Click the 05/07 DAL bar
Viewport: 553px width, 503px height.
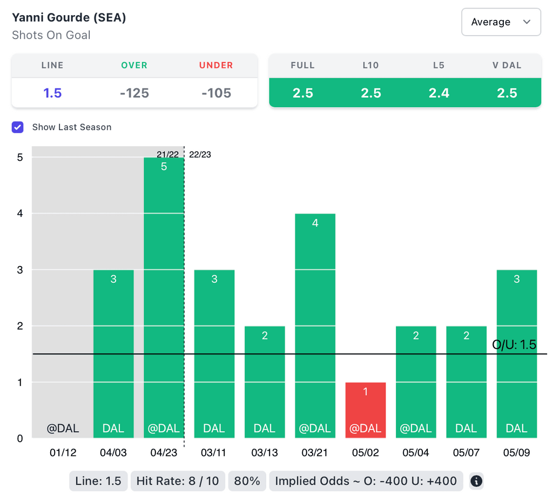click(466, 382)
